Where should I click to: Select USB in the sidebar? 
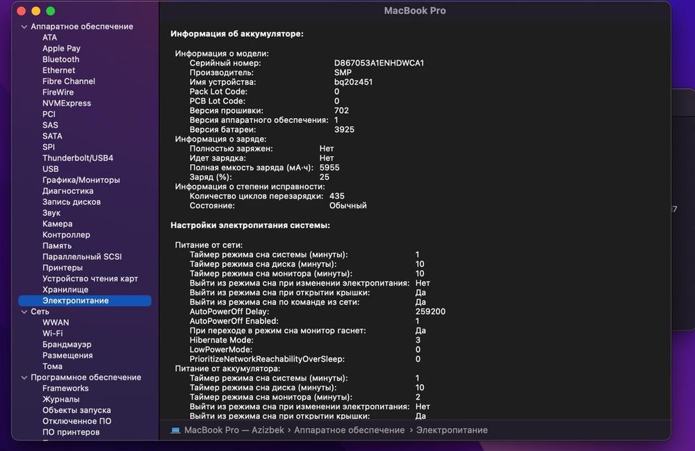[x=51, y=170]
